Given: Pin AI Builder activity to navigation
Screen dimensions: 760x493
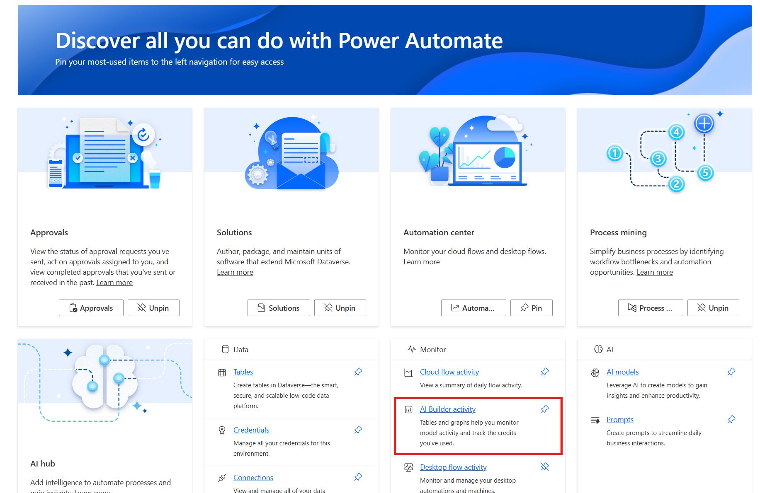Looking at the screenshot, I should tap(545, 409).
